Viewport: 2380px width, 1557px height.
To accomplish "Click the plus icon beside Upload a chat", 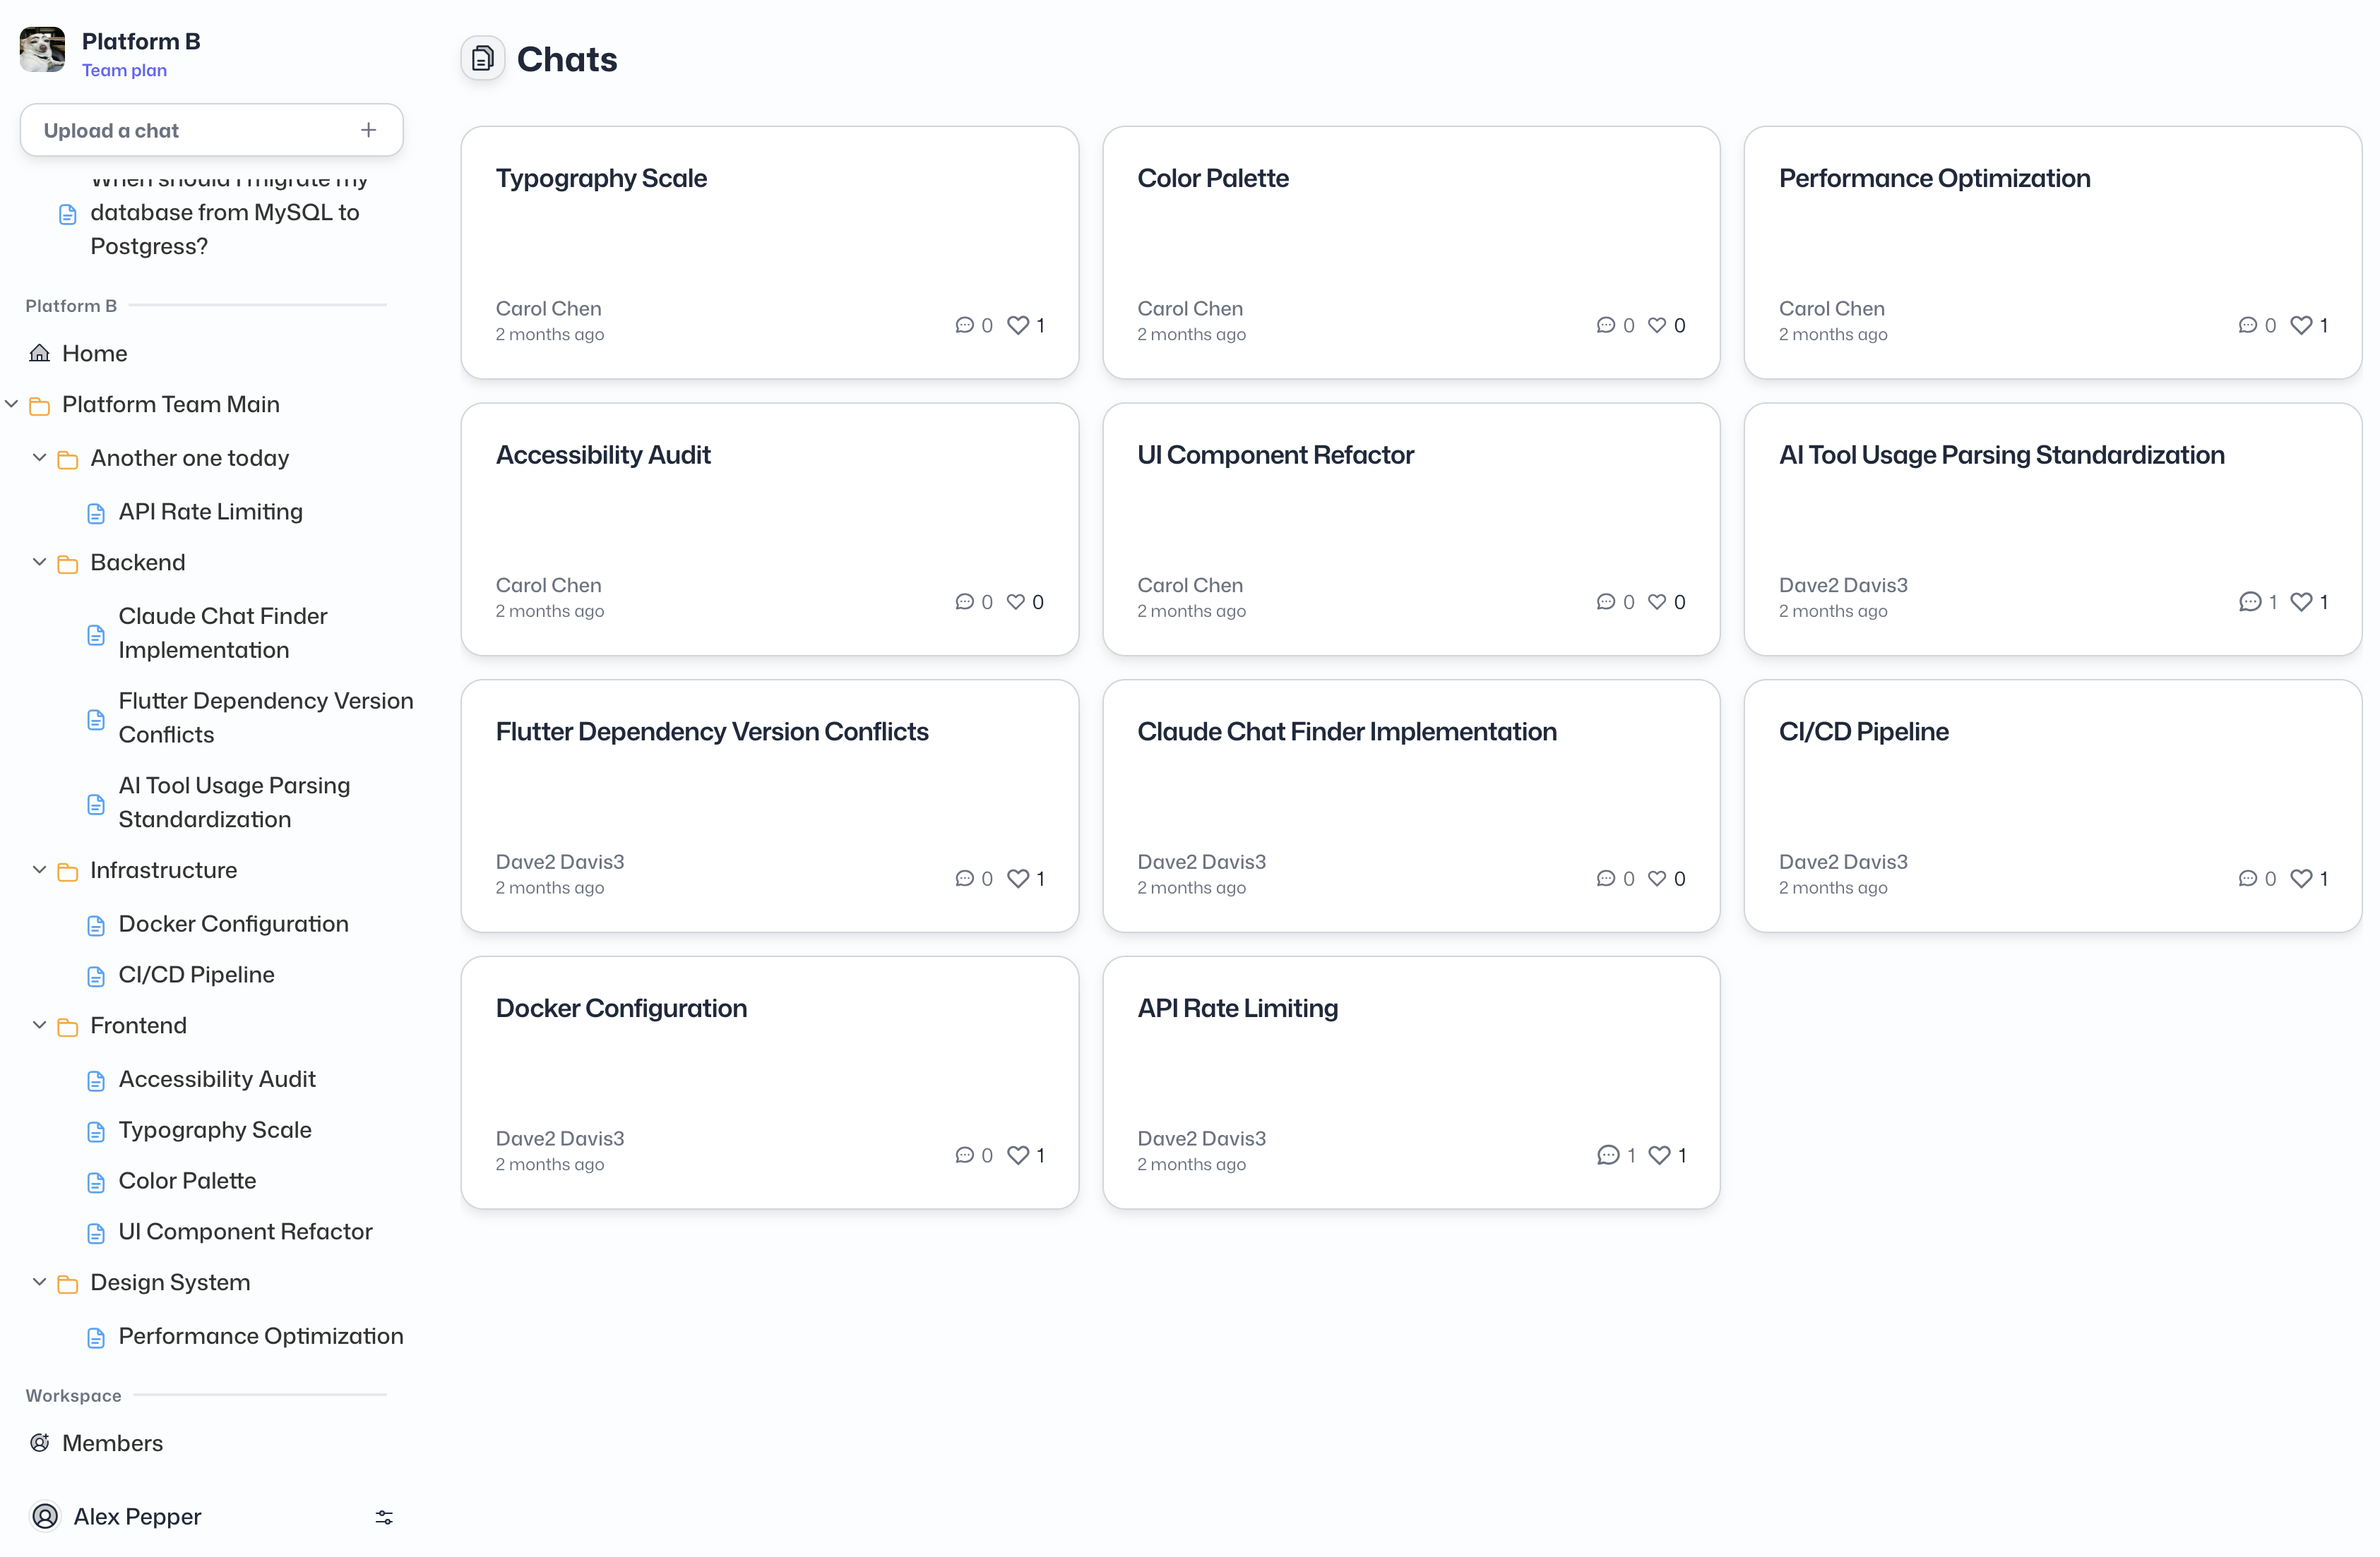I will (367, 129).
